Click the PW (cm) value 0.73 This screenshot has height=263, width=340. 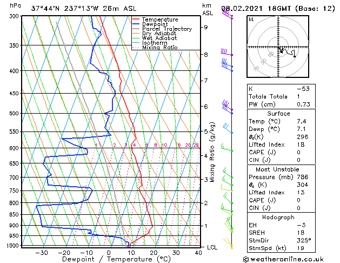point(303,104)
